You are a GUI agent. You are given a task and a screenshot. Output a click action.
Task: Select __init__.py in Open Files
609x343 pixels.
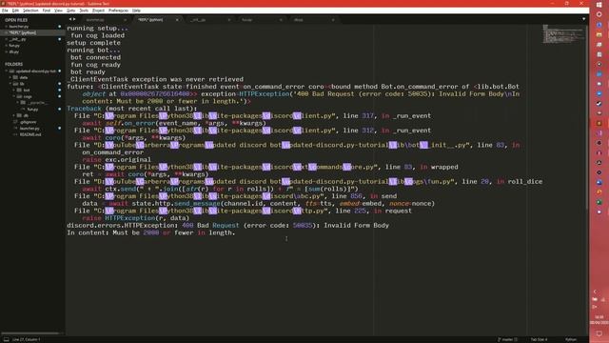(32, 39)
